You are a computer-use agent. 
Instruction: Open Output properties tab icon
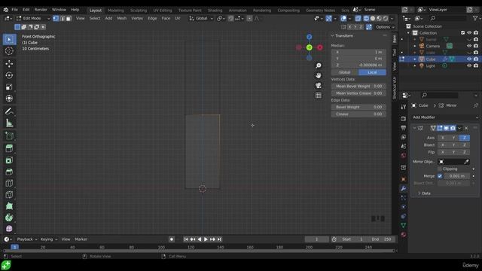click(404, 128)
